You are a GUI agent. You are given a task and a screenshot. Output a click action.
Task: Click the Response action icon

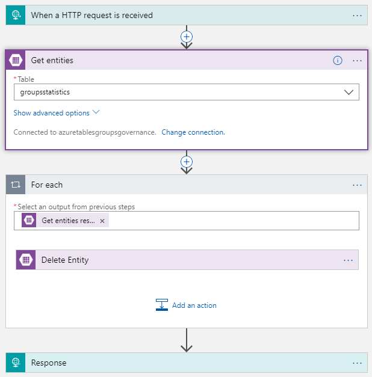[x=15, y=363]
